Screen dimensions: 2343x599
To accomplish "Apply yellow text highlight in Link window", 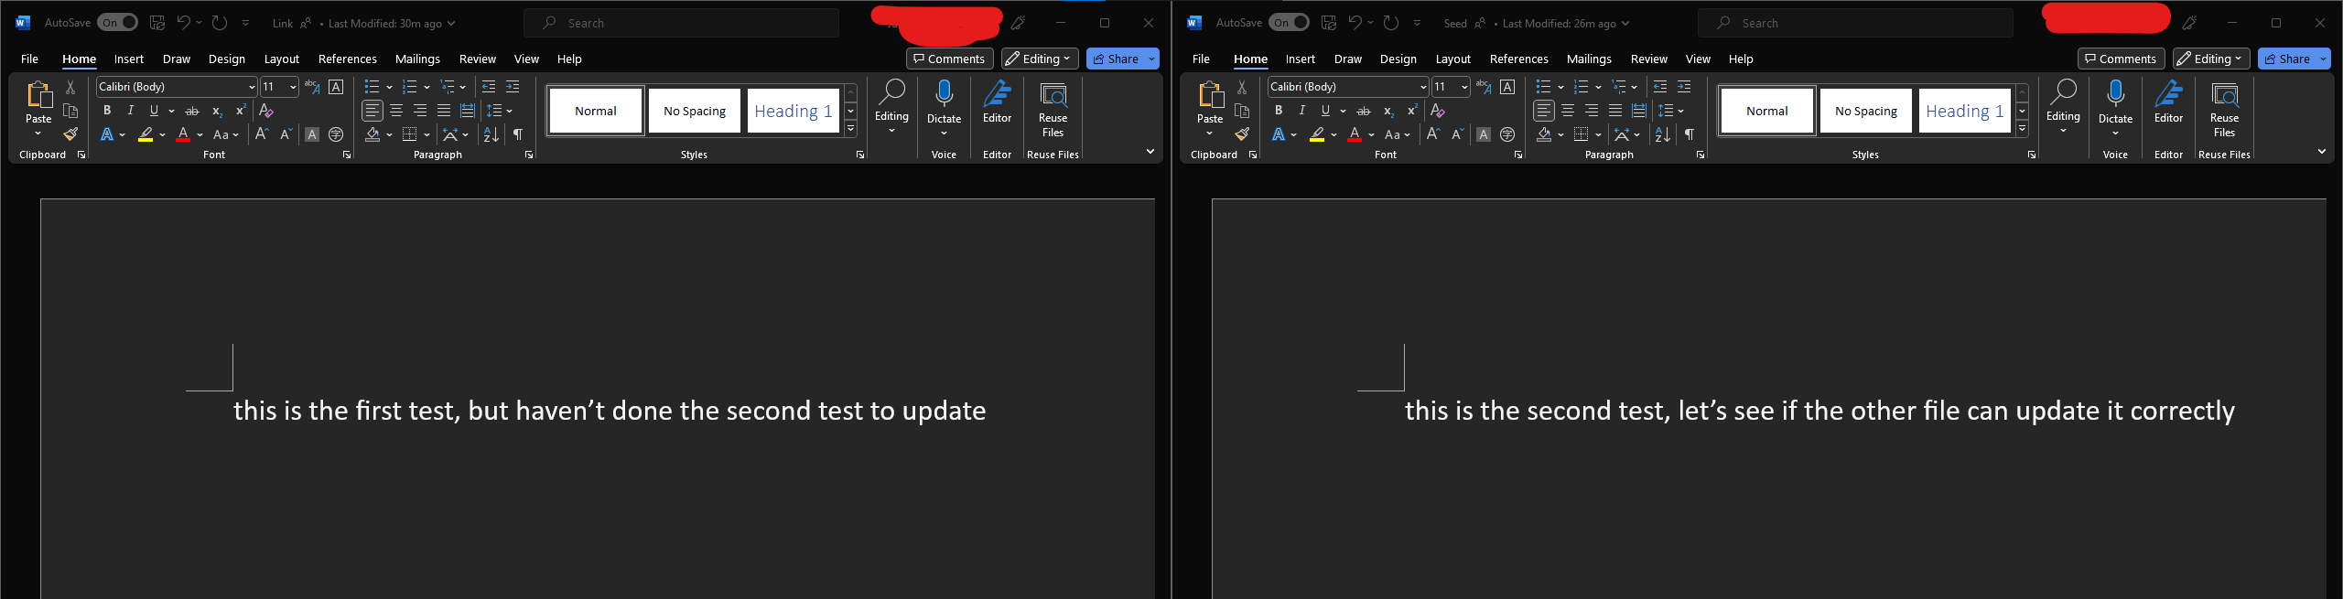I will (146, 134).
